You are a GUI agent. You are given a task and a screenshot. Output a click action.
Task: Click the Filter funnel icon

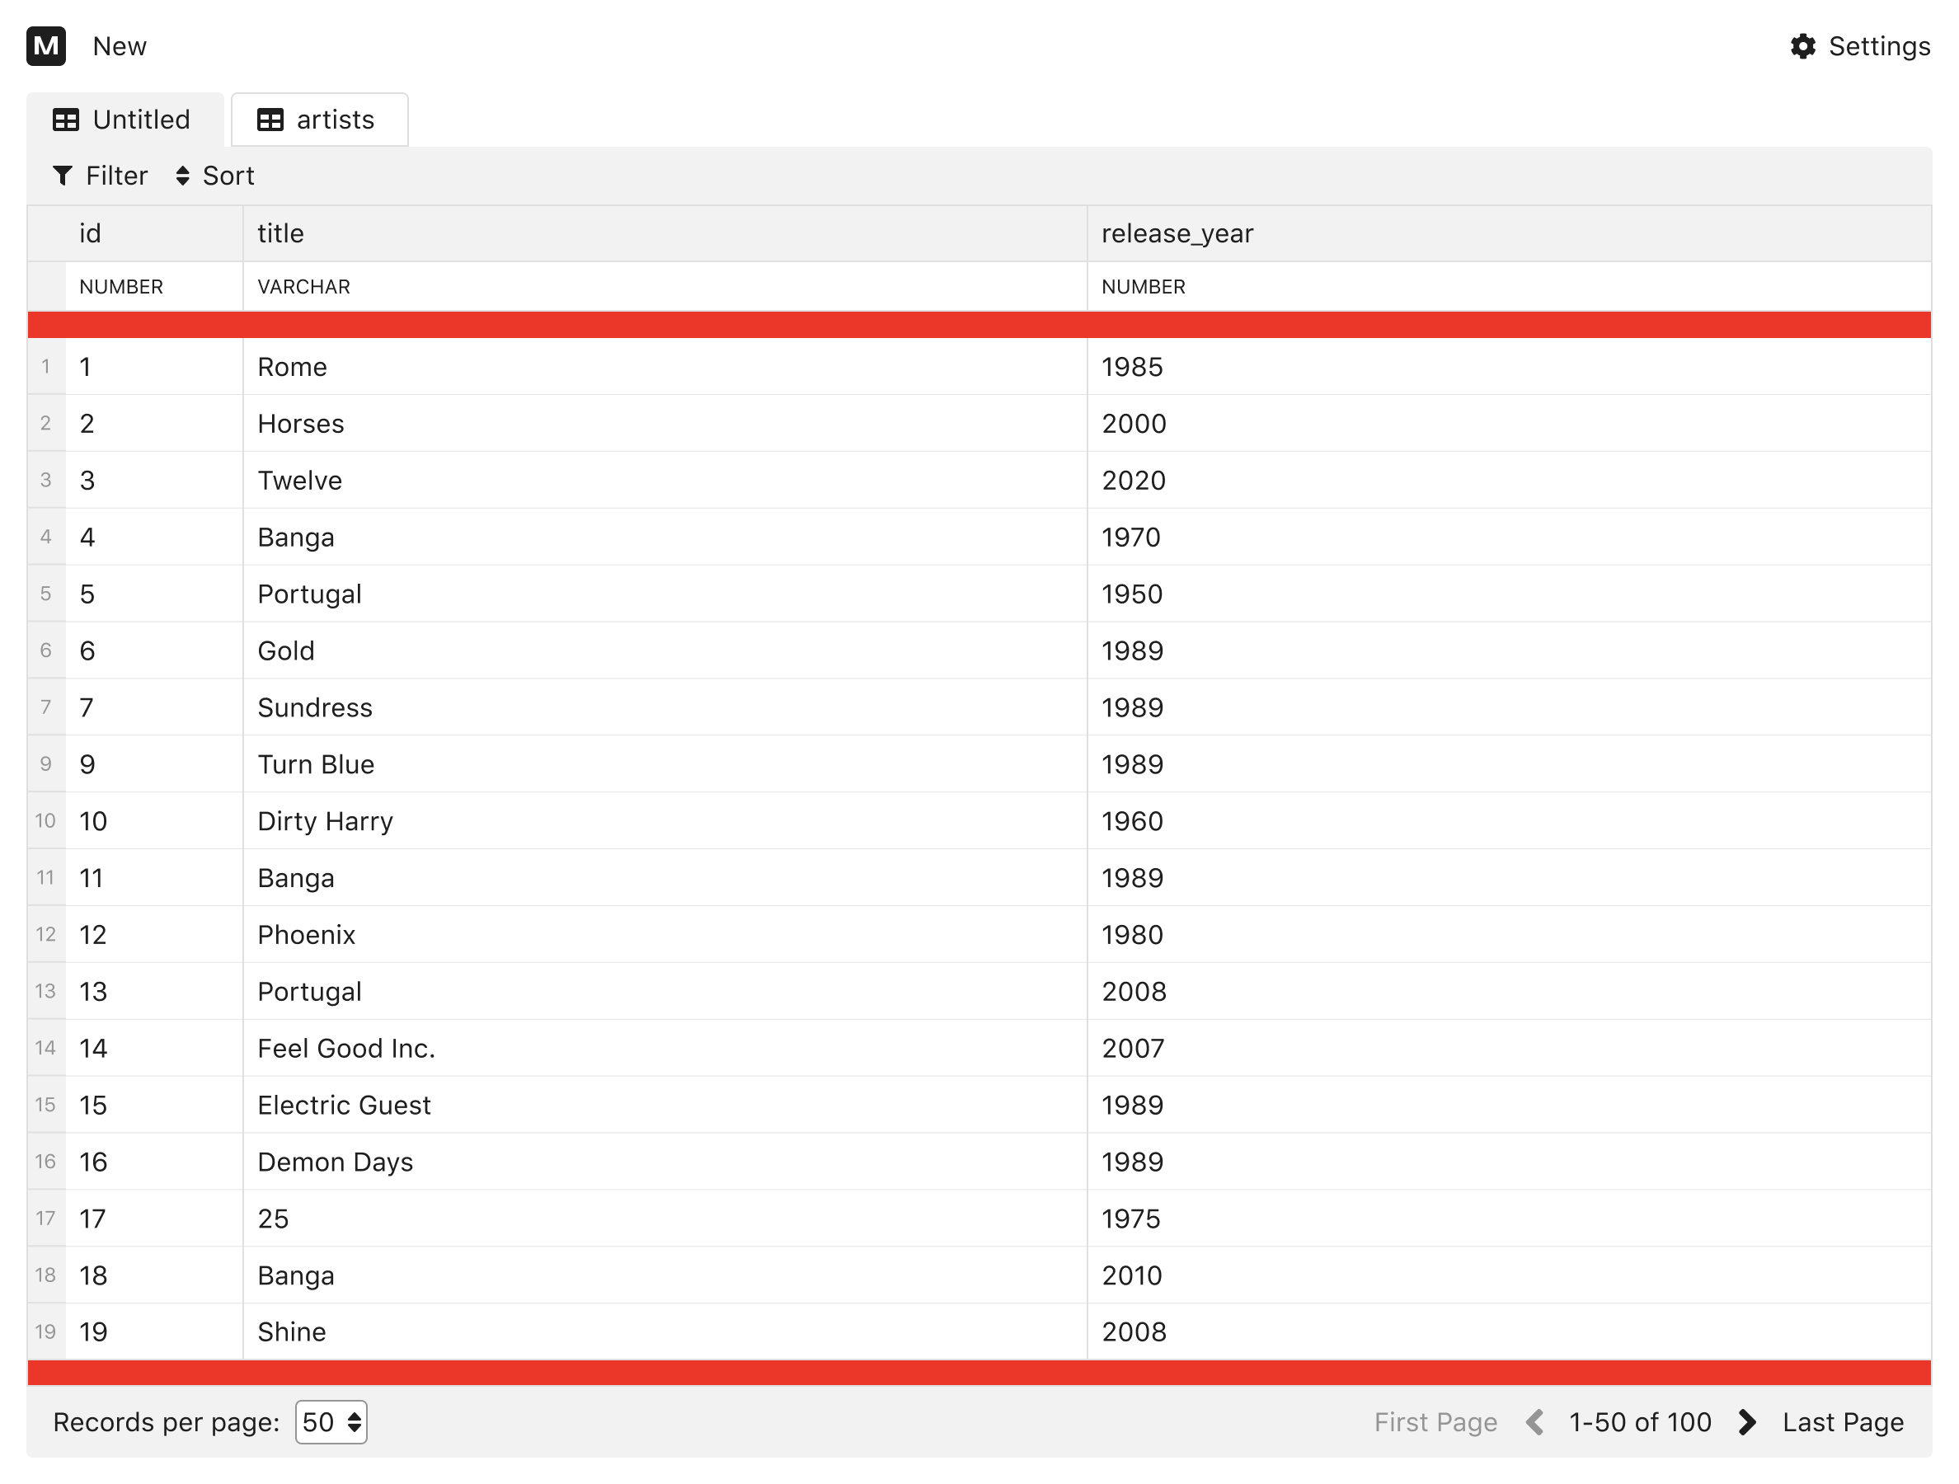click(x=63, y=176)
